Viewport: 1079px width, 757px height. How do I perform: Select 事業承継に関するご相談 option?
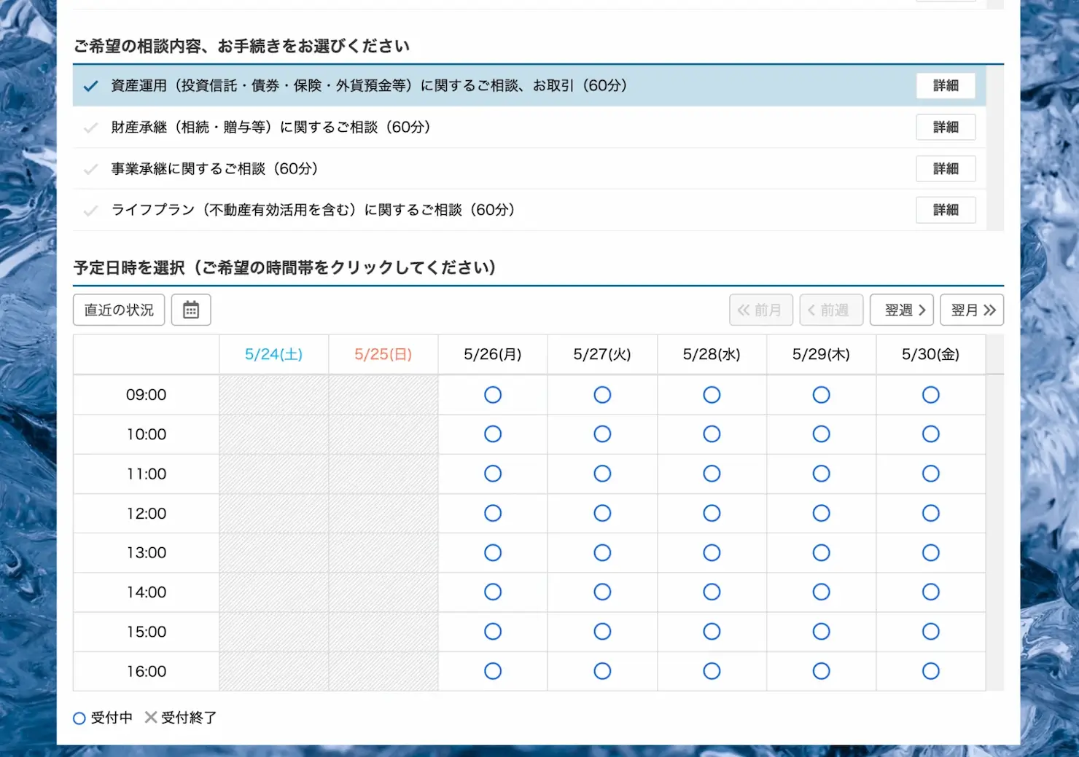(x=529, y=168)
